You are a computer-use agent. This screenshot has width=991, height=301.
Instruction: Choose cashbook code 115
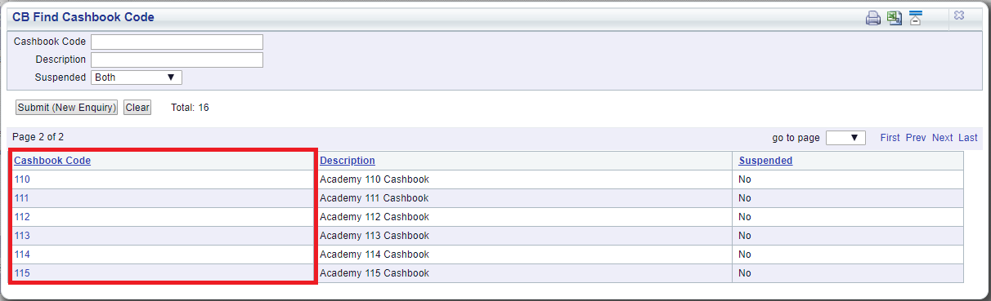(22, 273)
